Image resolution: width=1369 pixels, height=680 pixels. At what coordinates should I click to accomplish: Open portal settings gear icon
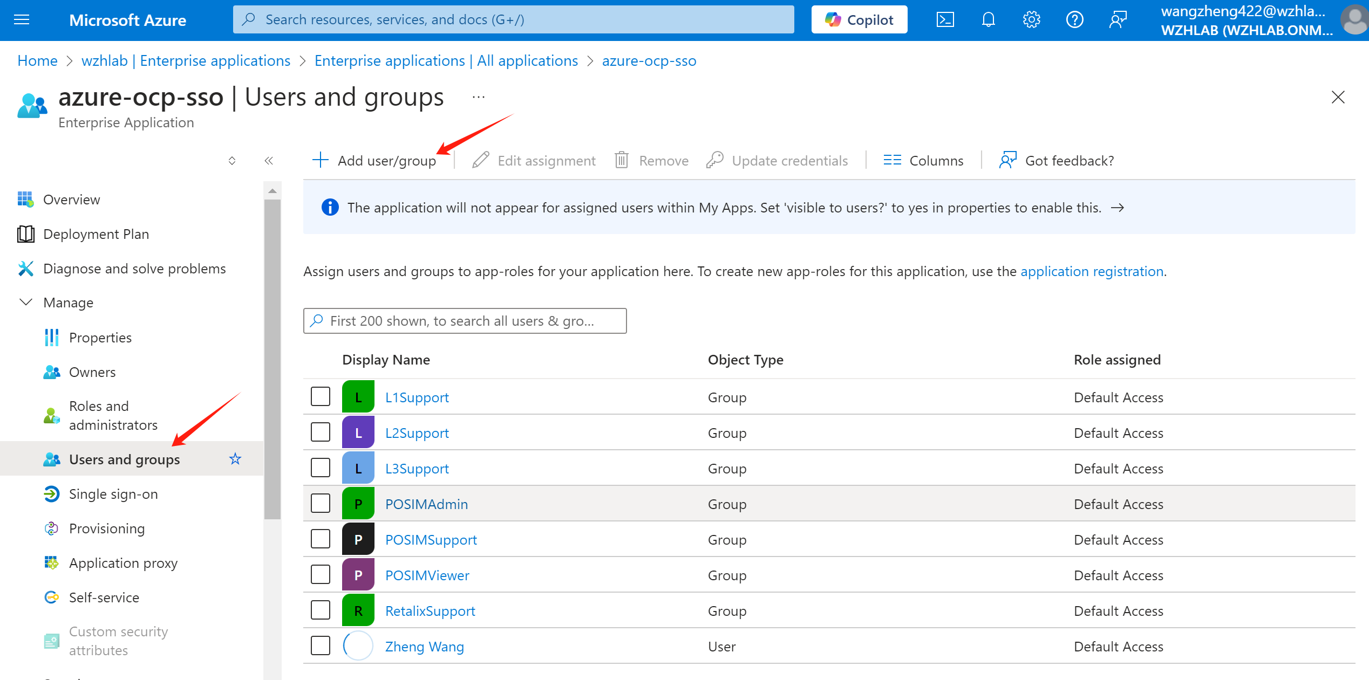pos(1031,20)
